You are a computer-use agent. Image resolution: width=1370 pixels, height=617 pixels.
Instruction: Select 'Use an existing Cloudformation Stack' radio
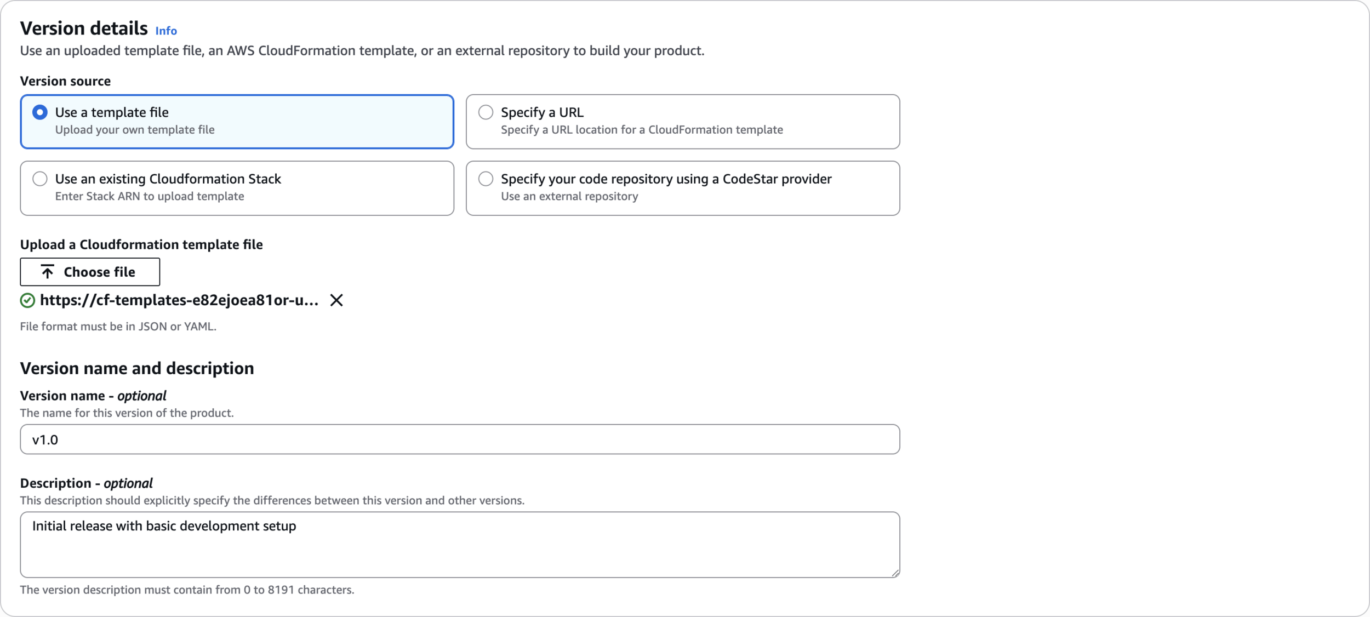40,179
